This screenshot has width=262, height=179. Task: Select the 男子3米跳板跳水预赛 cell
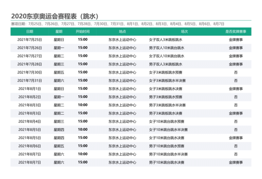[x=165, y=97]
